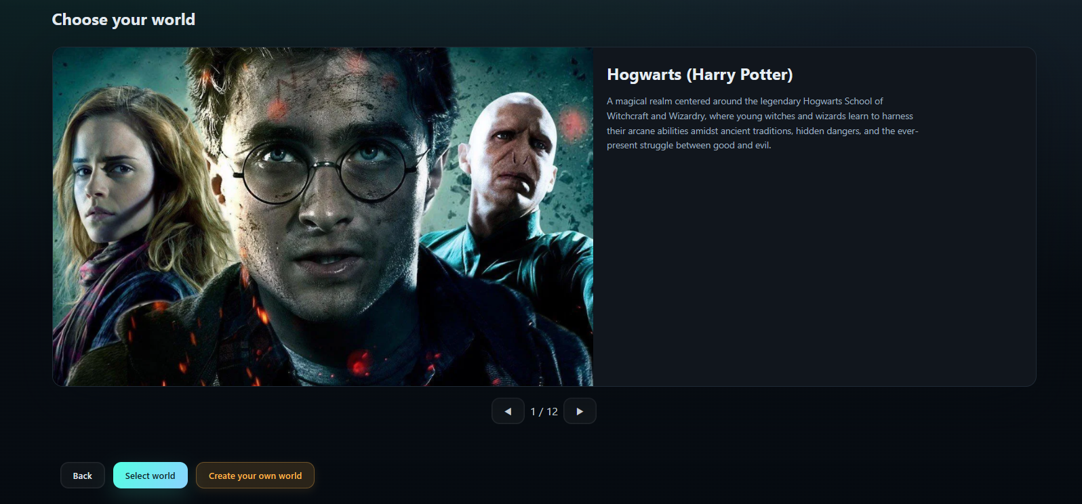1082x504 pixels.
Task: Click the world description paragraph
Action: coord(761,123)
